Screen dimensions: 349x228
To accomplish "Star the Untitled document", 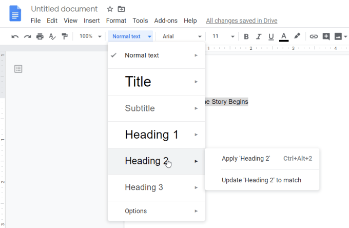I will tap(110, 9).
